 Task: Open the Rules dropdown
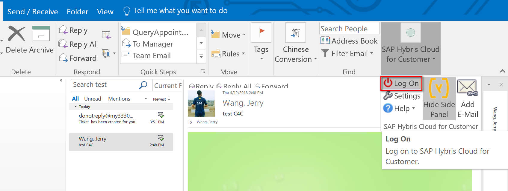click(x=228, y=54)
